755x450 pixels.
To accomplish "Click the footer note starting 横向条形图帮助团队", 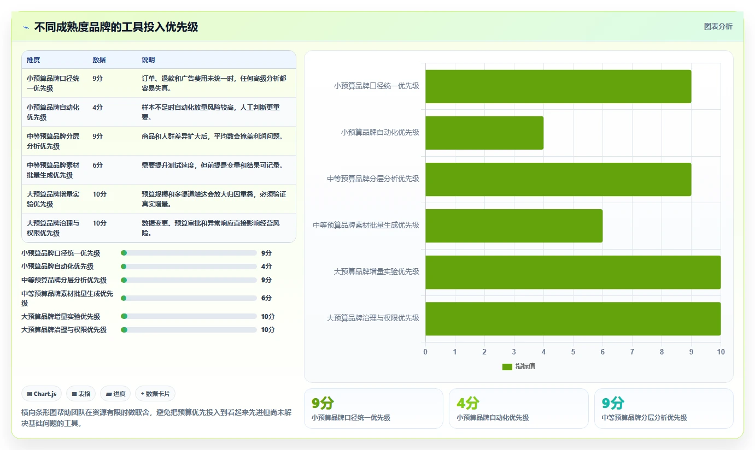I will tap(156, 418).
